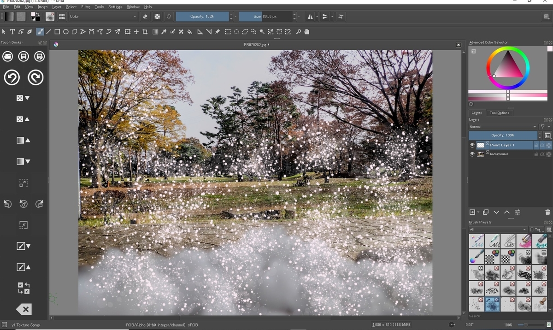
Task: Switch to Tool Options tab
Action: 500,112
